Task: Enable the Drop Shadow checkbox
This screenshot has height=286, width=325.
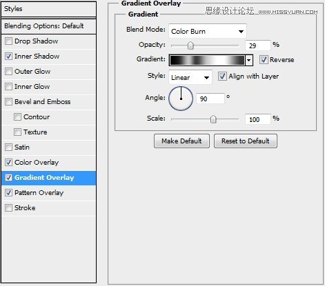Action: pos(8,41)
